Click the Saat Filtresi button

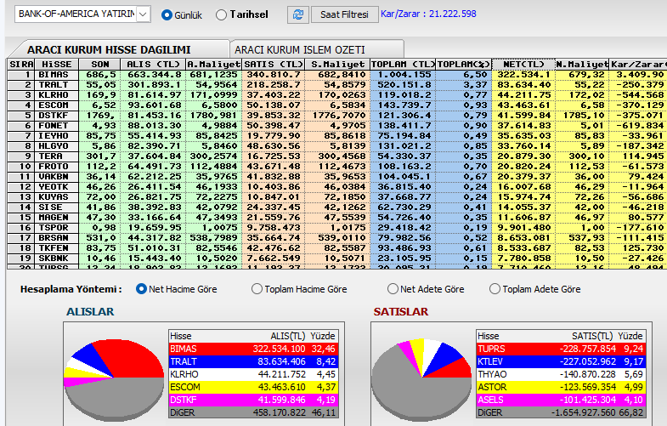344,14
